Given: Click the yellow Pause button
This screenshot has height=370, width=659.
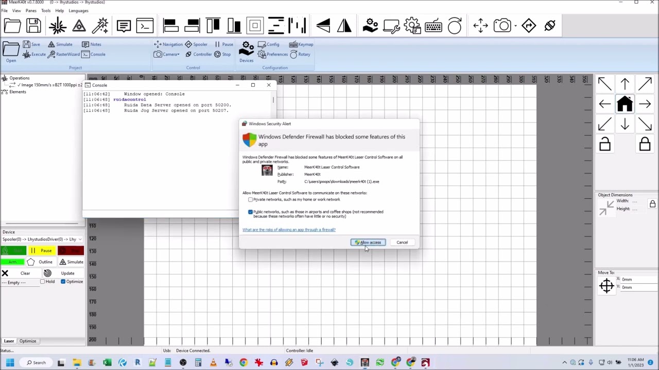Looking at the screenshot, I should pyautogui.click(x=42, y=251).
